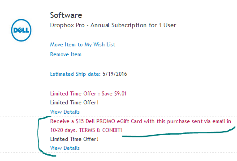The width and height of the screenshot is (237, 161).
Task: Open the Estimated Ship date link
Action: (75, 74)
